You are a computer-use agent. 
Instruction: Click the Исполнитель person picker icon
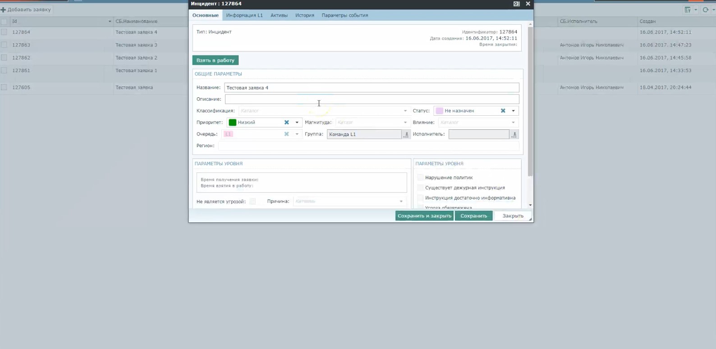coord(514,134)
